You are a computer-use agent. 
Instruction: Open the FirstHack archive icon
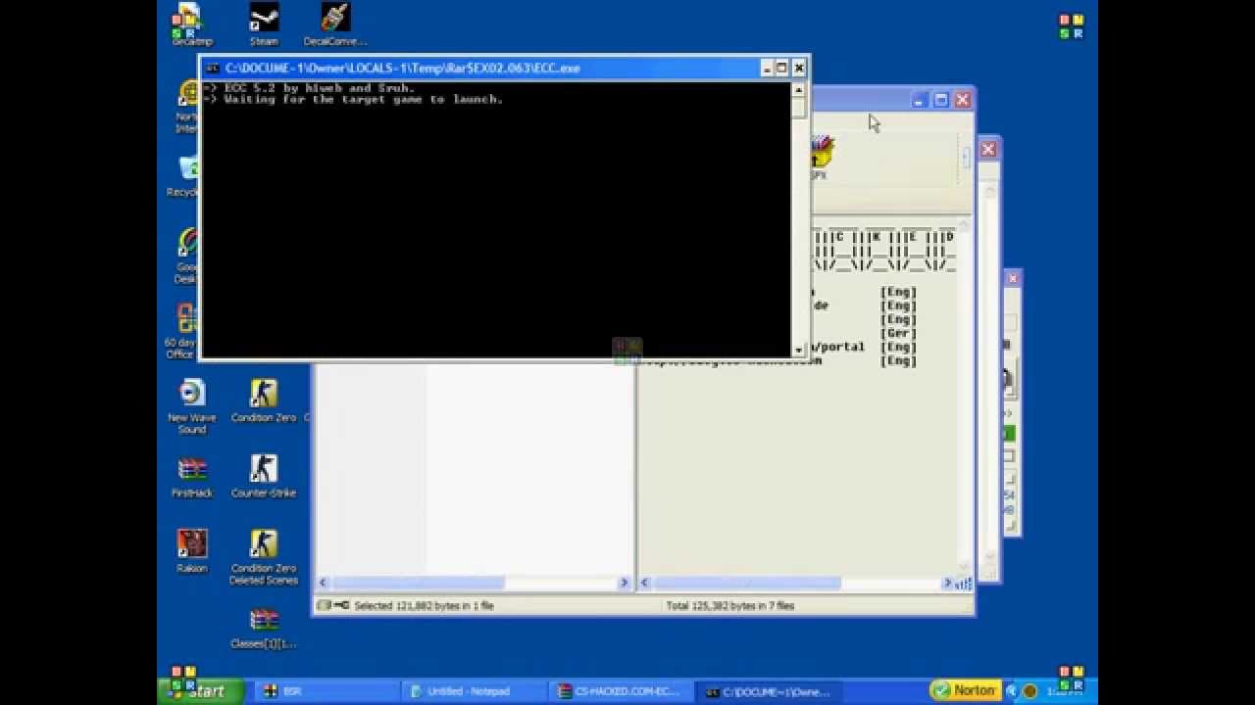pyautogui.click(x=192, y=477)
